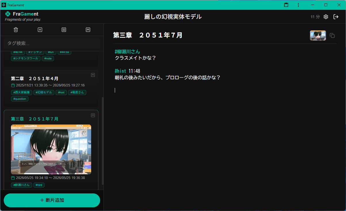Click the #hint hashtag in editor
This screenshot has height=211, width=346.
(121, 71)
